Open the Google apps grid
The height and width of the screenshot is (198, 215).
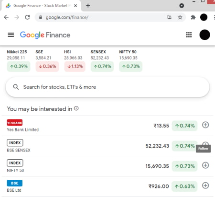coord(189,35)
